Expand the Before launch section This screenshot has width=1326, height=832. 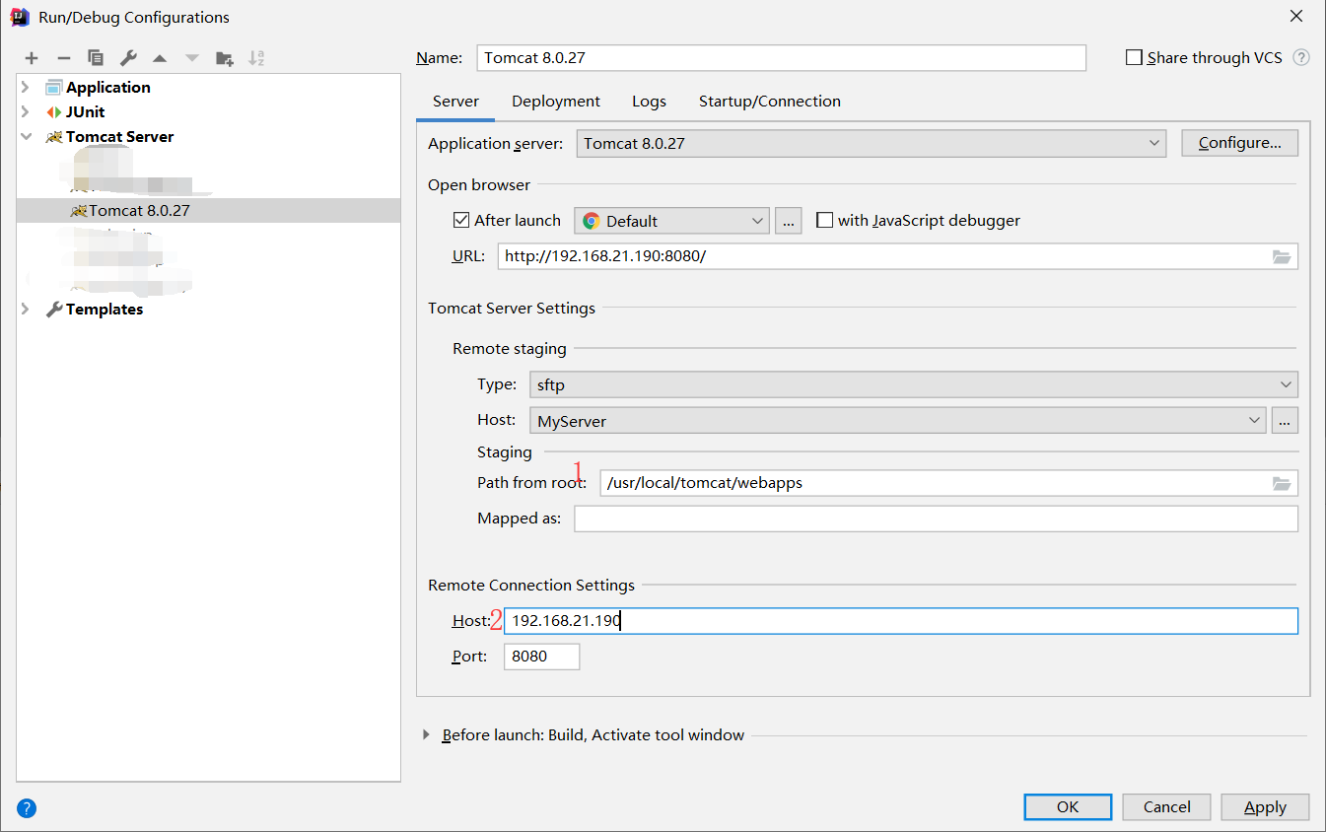tap(426, 734)
